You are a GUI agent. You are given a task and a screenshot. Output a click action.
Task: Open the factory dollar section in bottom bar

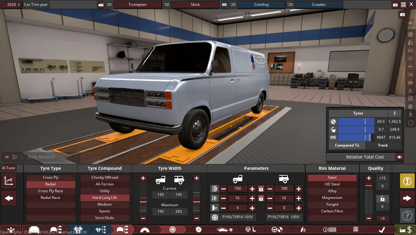[x=405, y=229]
